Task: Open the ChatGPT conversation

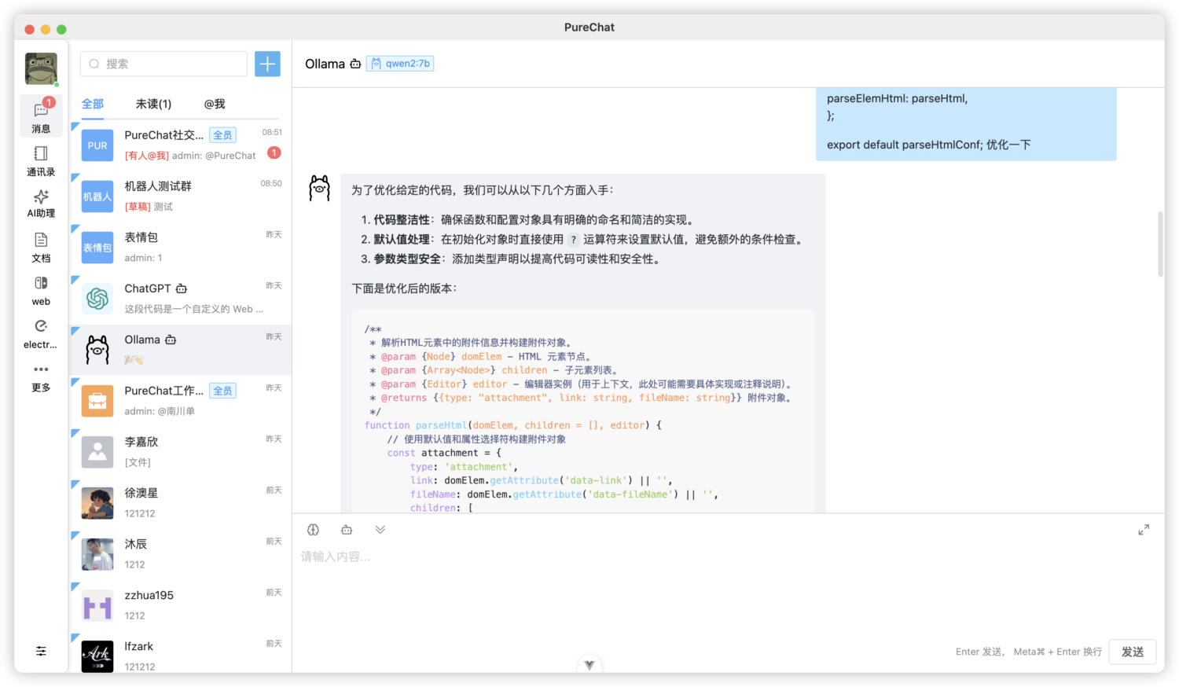Action: coord(181,299)
